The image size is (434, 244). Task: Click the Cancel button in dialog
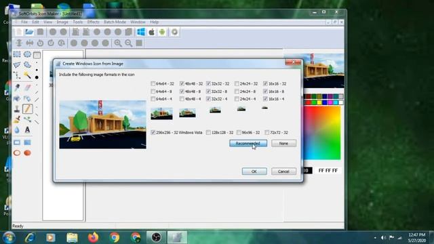pyautogui.click(x=283, y=171)
